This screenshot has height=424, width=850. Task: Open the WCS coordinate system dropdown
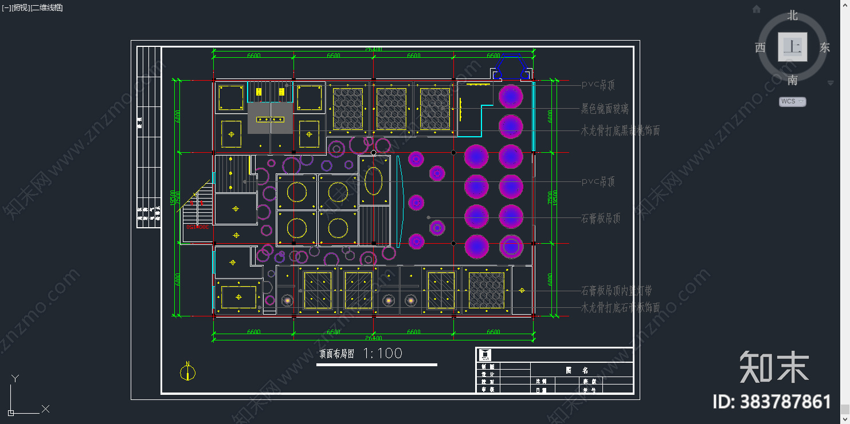point(792,101)
